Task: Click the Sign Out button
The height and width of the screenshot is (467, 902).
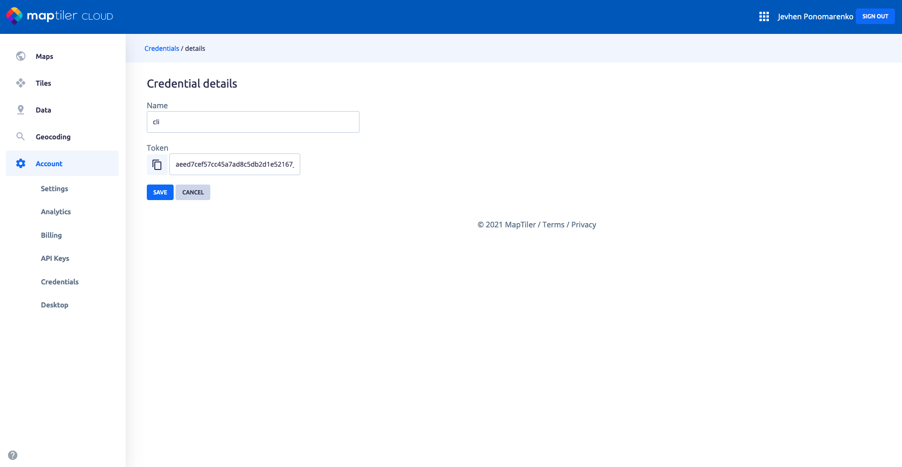Action: coord(875,16)
